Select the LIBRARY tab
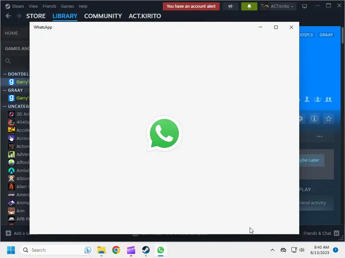The image size is (345, 258). (x=65, y=16)
